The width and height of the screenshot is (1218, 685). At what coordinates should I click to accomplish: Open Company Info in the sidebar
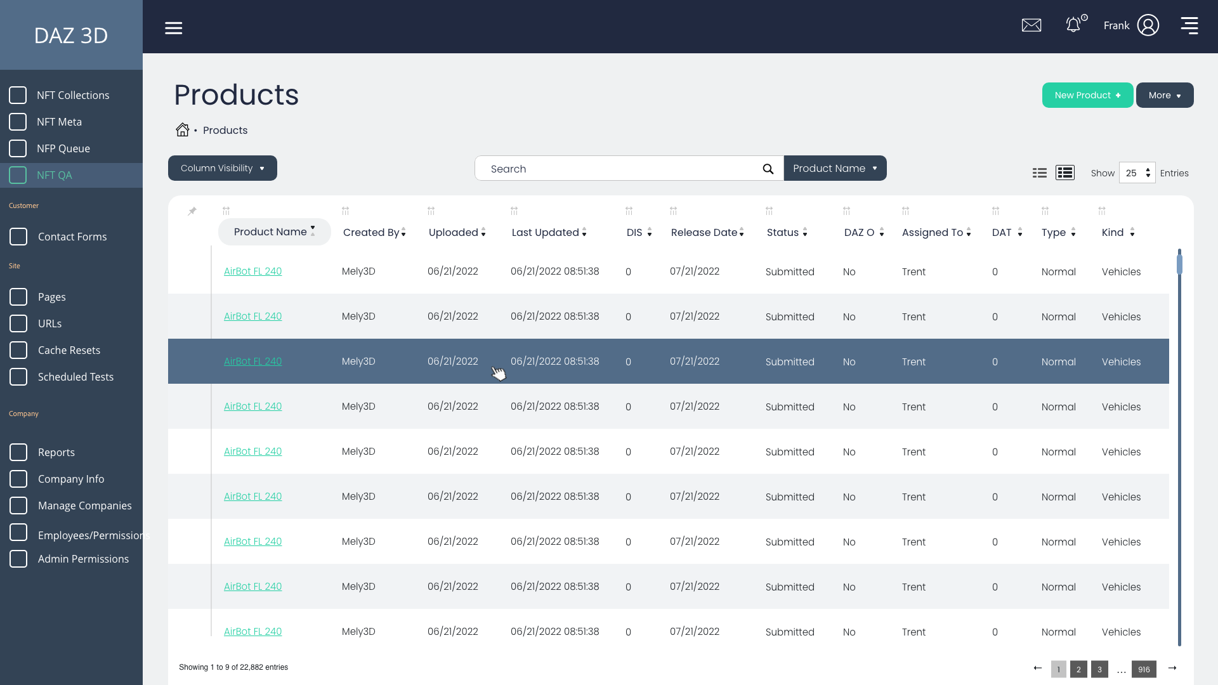(x=71, y=479)
